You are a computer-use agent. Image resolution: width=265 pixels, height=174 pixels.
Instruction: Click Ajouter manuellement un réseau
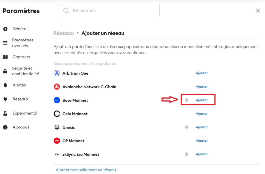click(86, 170)
